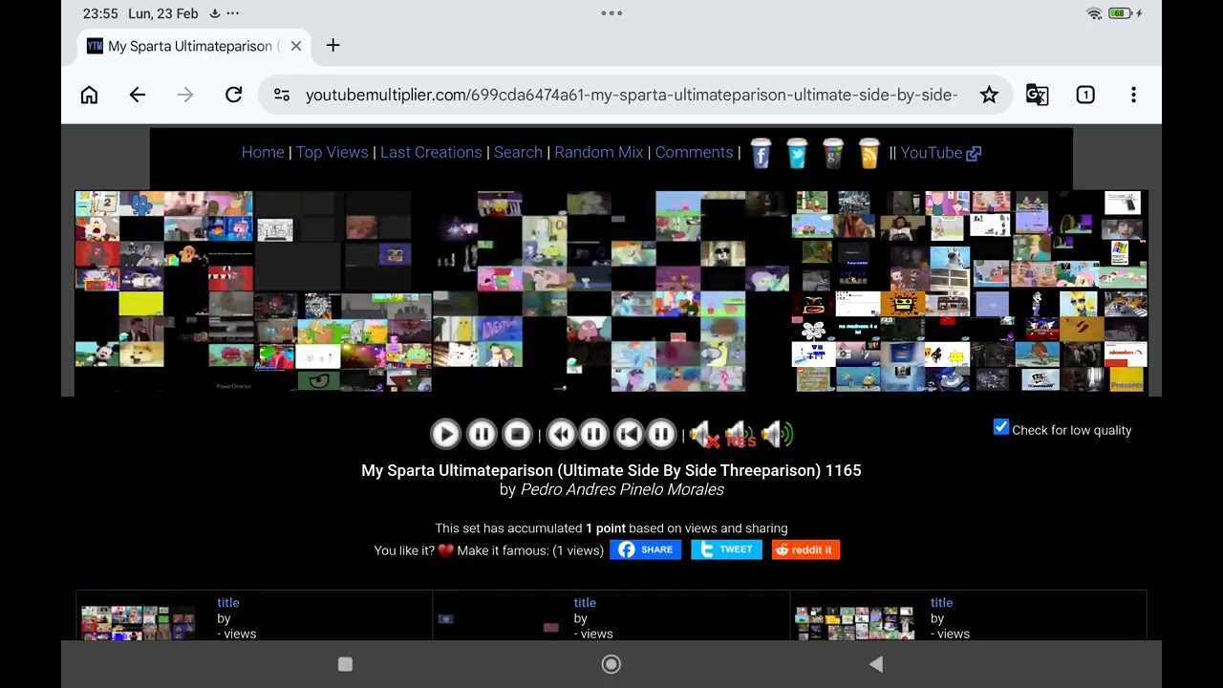Stop all videos with the stop button

(x=517, y=435)
